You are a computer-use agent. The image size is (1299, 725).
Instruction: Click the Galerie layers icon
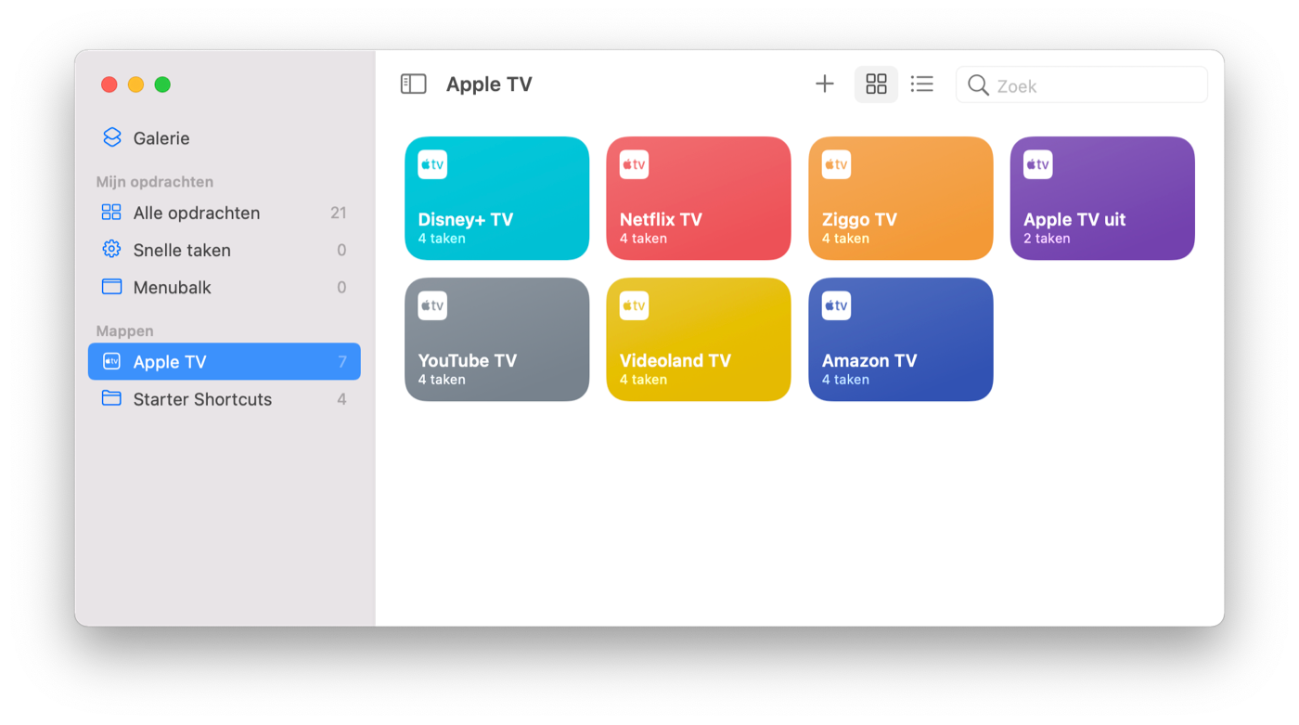[x=111, y=137]
